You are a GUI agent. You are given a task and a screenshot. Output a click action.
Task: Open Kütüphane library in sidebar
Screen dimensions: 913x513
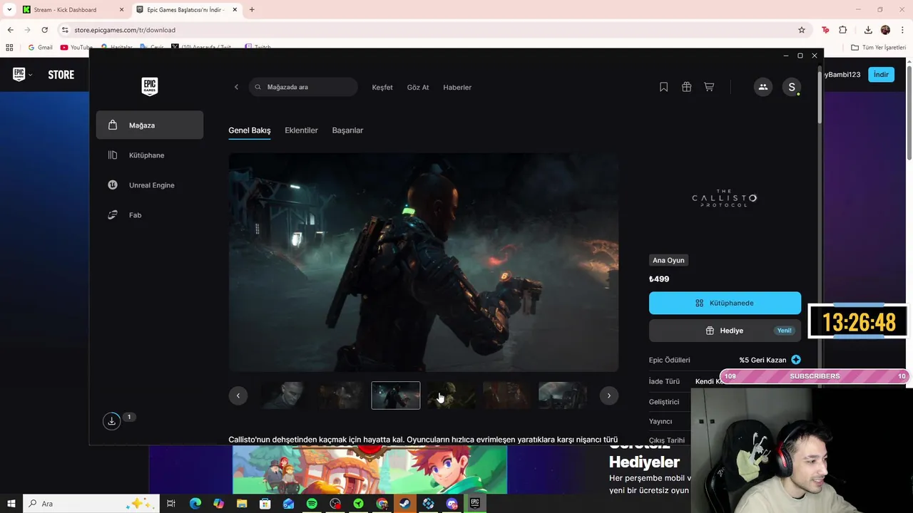150,155
